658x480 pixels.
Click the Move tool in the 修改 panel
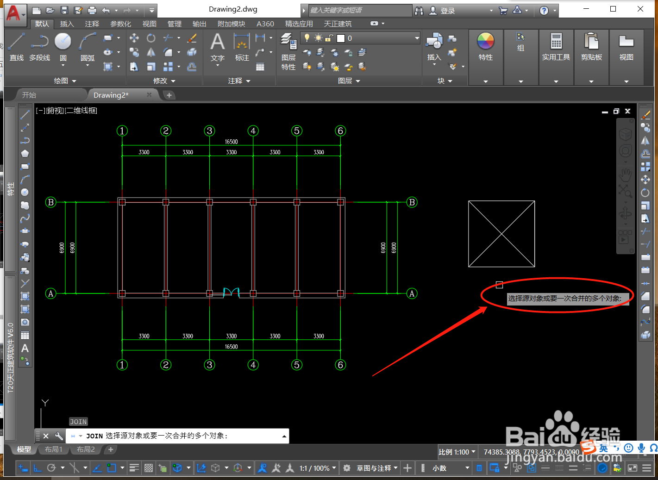pyautogui.click(x=134, y=38)
